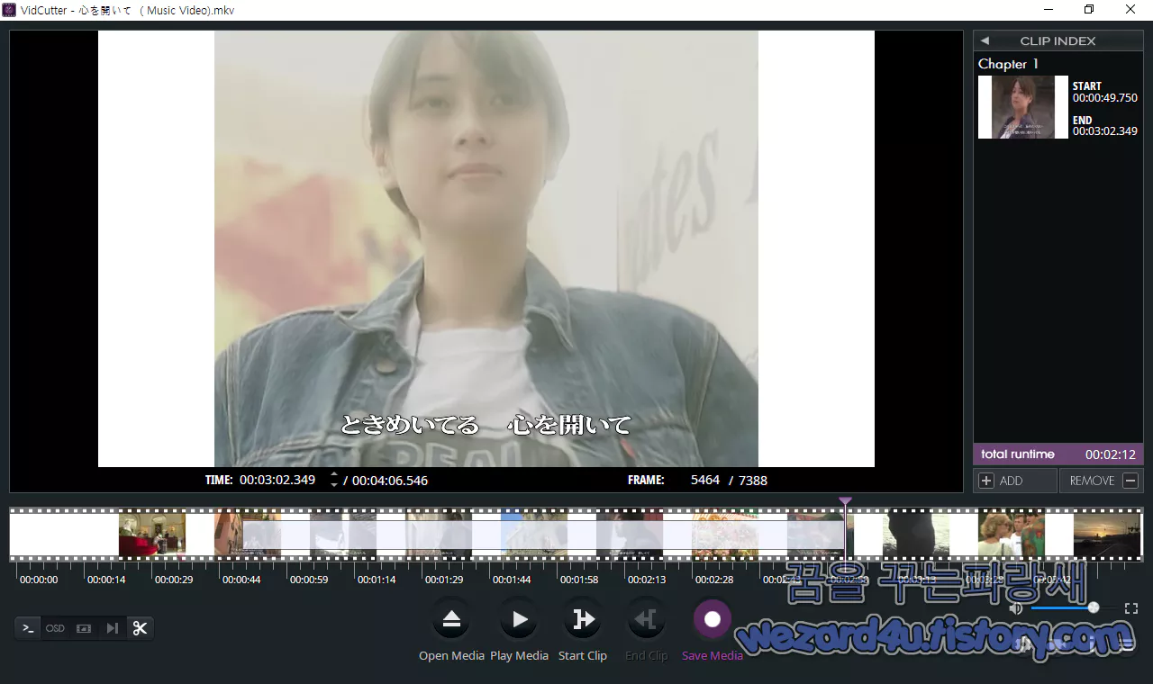Mute audio via the speaker icon
Screen dimensions: 1153x684
1016,608
